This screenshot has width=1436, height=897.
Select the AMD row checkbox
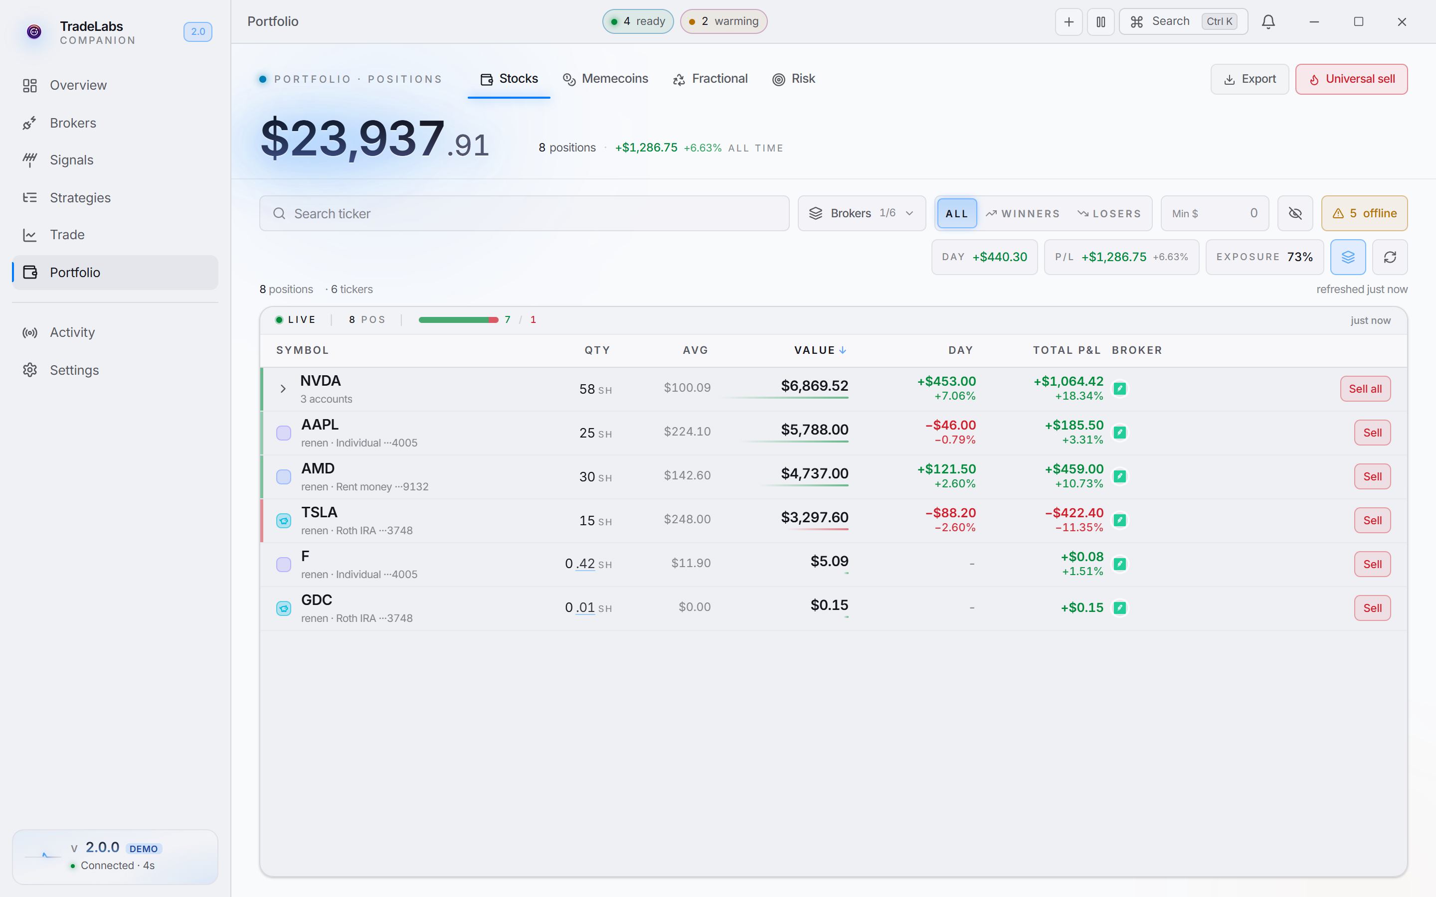[x=284, y=477]
